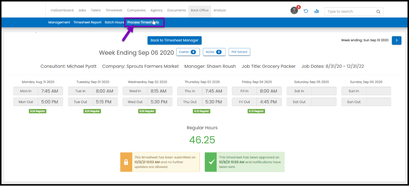
Task: Open the Back Office menu
Action: (199, 10)
